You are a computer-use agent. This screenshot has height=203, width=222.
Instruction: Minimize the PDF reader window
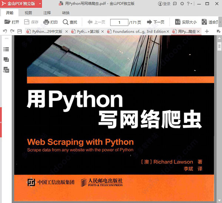tap(199, 4)
